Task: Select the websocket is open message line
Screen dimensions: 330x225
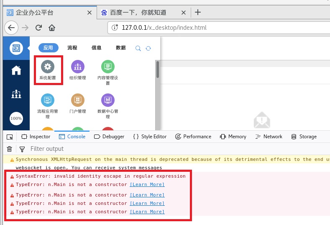Action: coord(89,168)
